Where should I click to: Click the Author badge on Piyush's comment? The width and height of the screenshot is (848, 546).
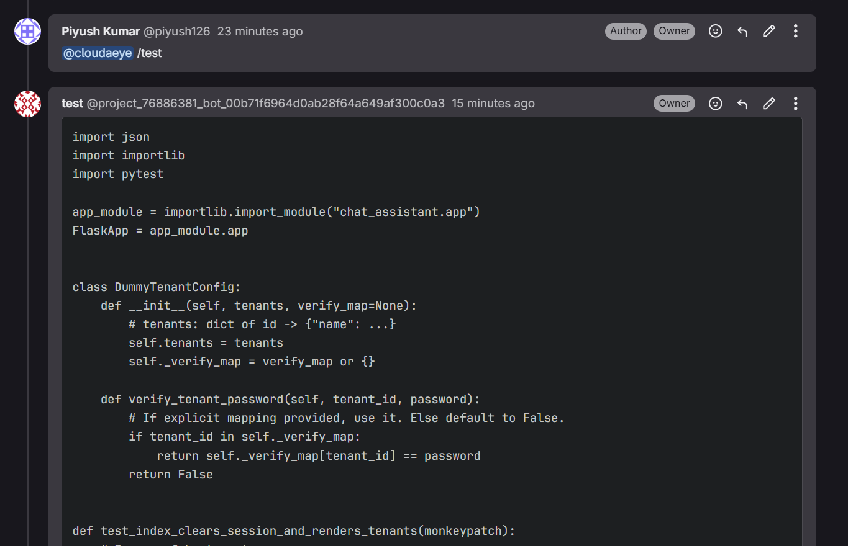pyautogui.click(x=626, y=30)
